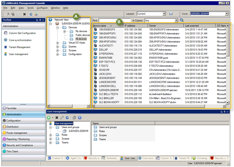
Task: Open the File menu
Action: 5,8
